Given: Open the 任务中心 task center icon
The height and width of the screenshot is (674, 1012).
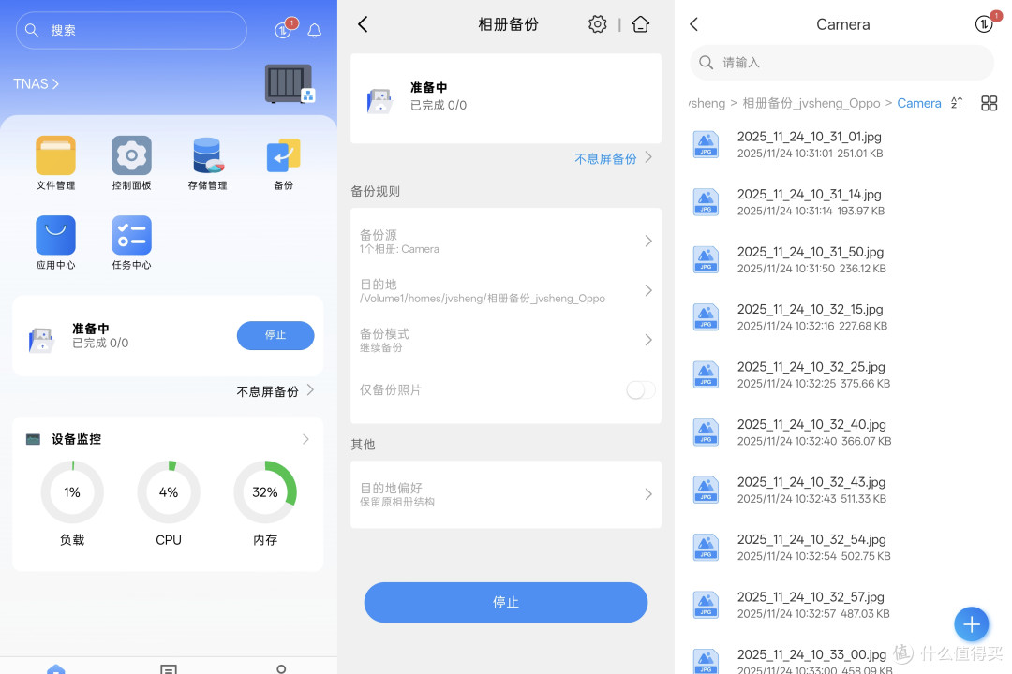Looking at the screenshot, I should tap(132, 235).
